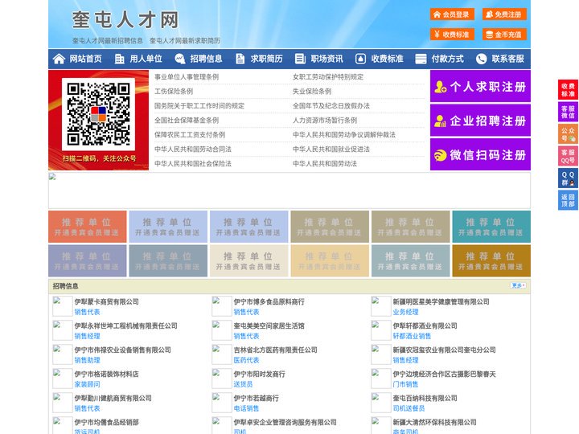Image resolution: width=579 pixels, height=434 pixels.
Task: Click the 免费注册 button
Action: pyautogui.click(x=504, y=14)
